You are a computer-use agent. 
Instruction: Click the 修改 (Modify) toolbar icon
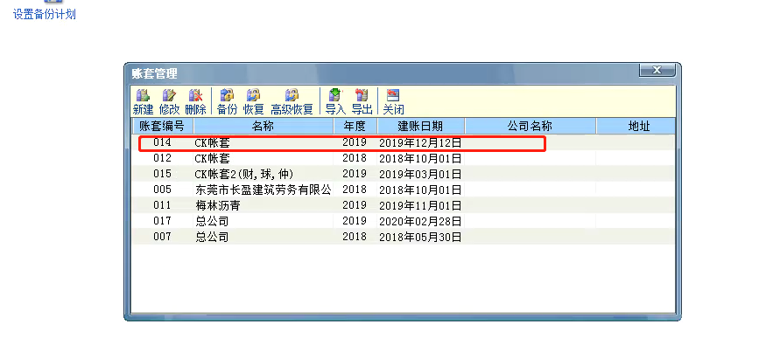170,101
